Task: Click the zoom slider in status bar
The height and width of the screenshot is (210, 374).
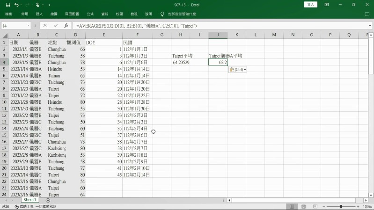Action: pos(341,206)
